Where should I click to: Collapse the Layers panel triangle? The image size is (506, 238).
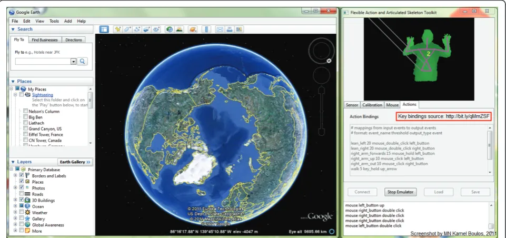pyautogui.click(x=13, y=162)
